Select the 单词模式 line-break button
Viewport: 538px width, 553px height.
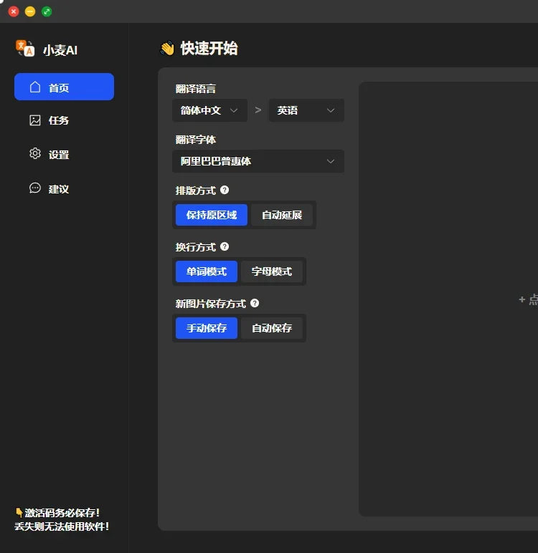tap(207, 271)
